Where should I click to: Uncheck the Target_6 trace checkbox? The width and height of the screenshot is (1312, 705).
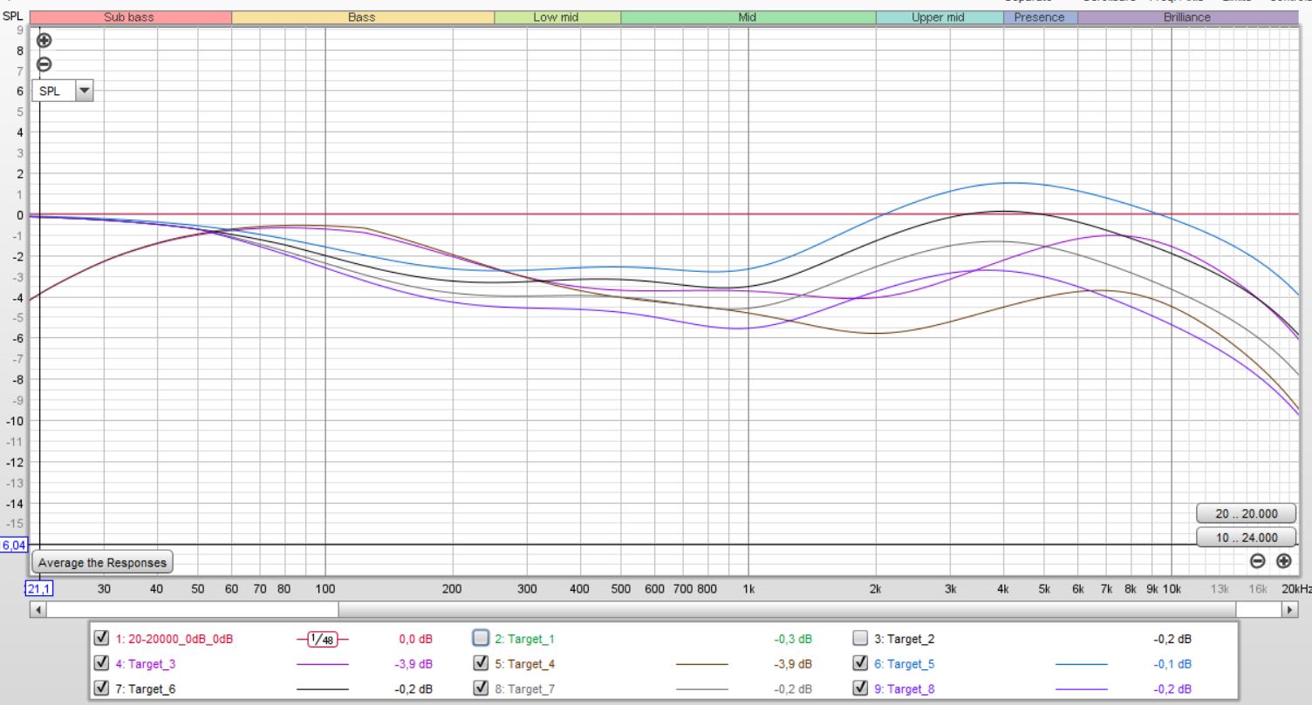pyautogui.click(x=102, y=688)
